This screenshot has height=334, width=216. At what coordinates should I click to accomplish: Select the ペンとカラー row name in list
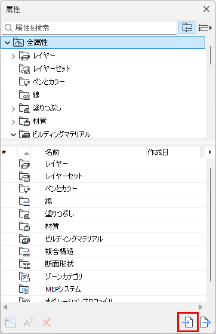61,189
